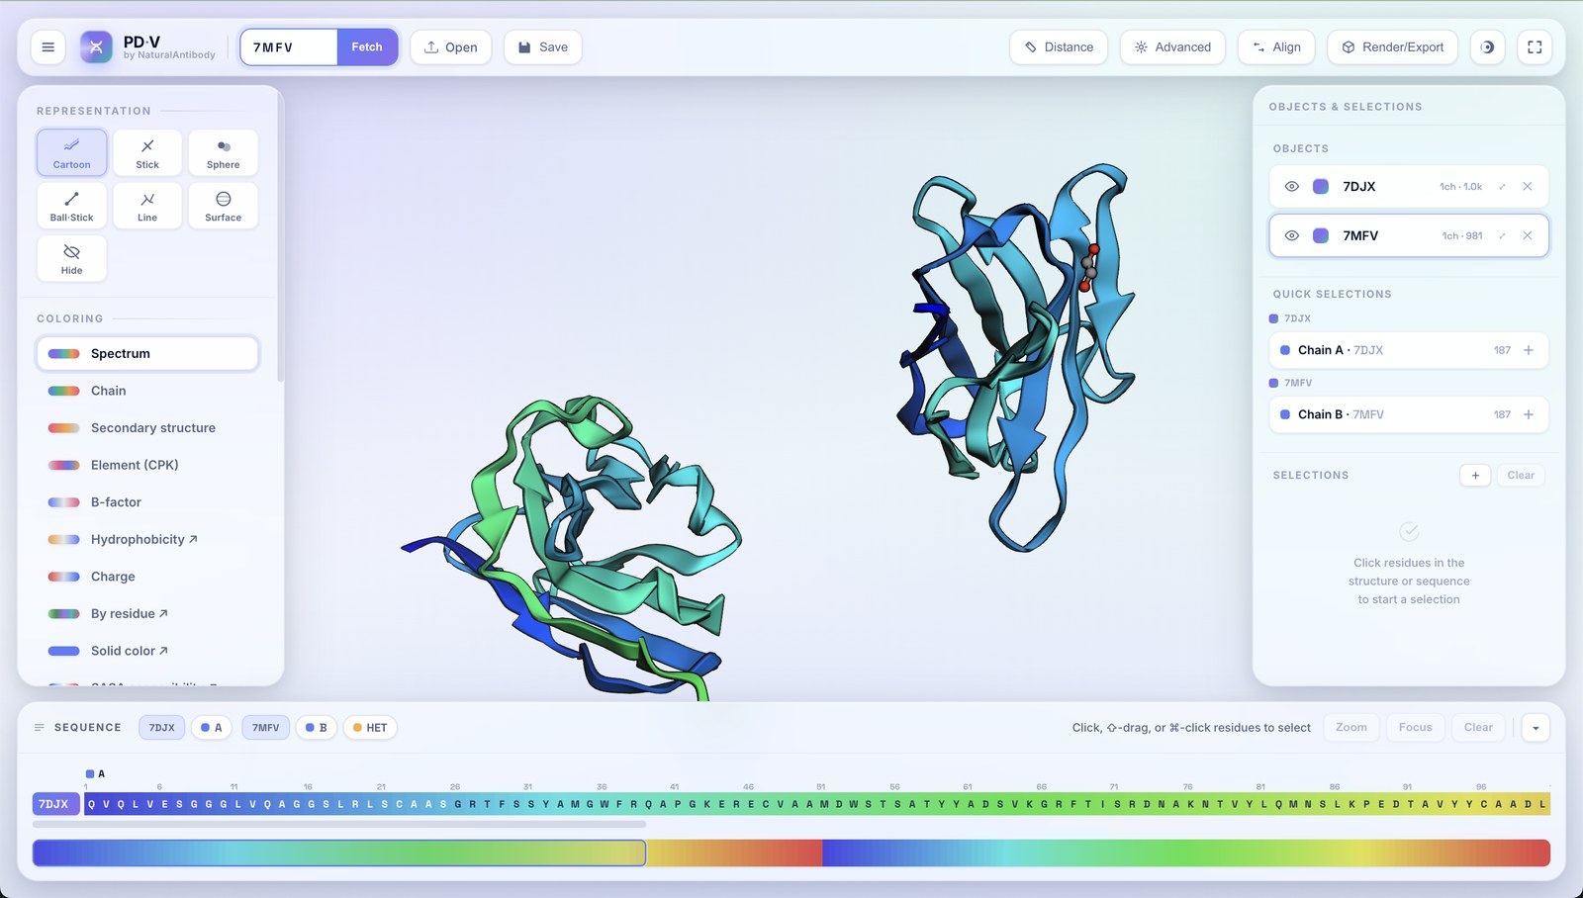The height and width of the screenshot is (898, 1583).
Task: Expand the sequence panel dropdown arrow
Action: tap(1536, 728)
